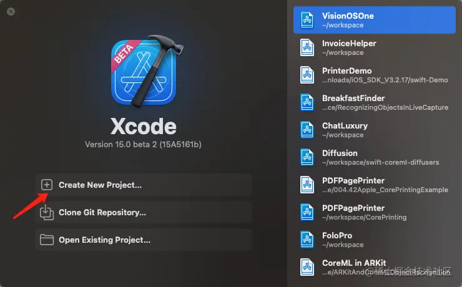Click the RecognizingObjectsInLiveCapture path text
The height and width of the screenshot is (287, 462).
(x=385, y=107)
